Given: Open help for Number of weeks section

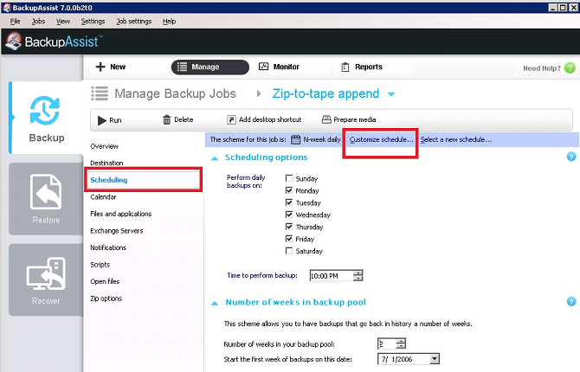Looking at the screenshot, I should 571,301.
